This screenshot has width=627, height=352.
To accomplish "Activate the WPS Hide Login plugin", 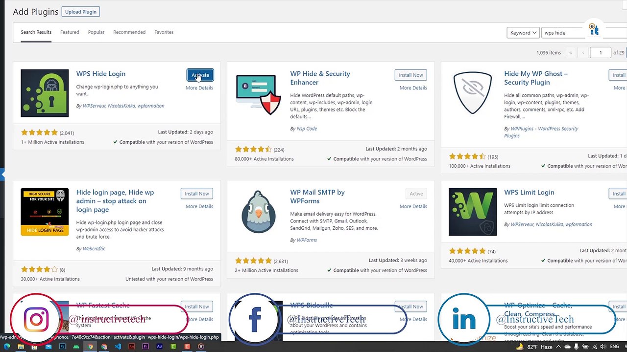I will 200,75.
